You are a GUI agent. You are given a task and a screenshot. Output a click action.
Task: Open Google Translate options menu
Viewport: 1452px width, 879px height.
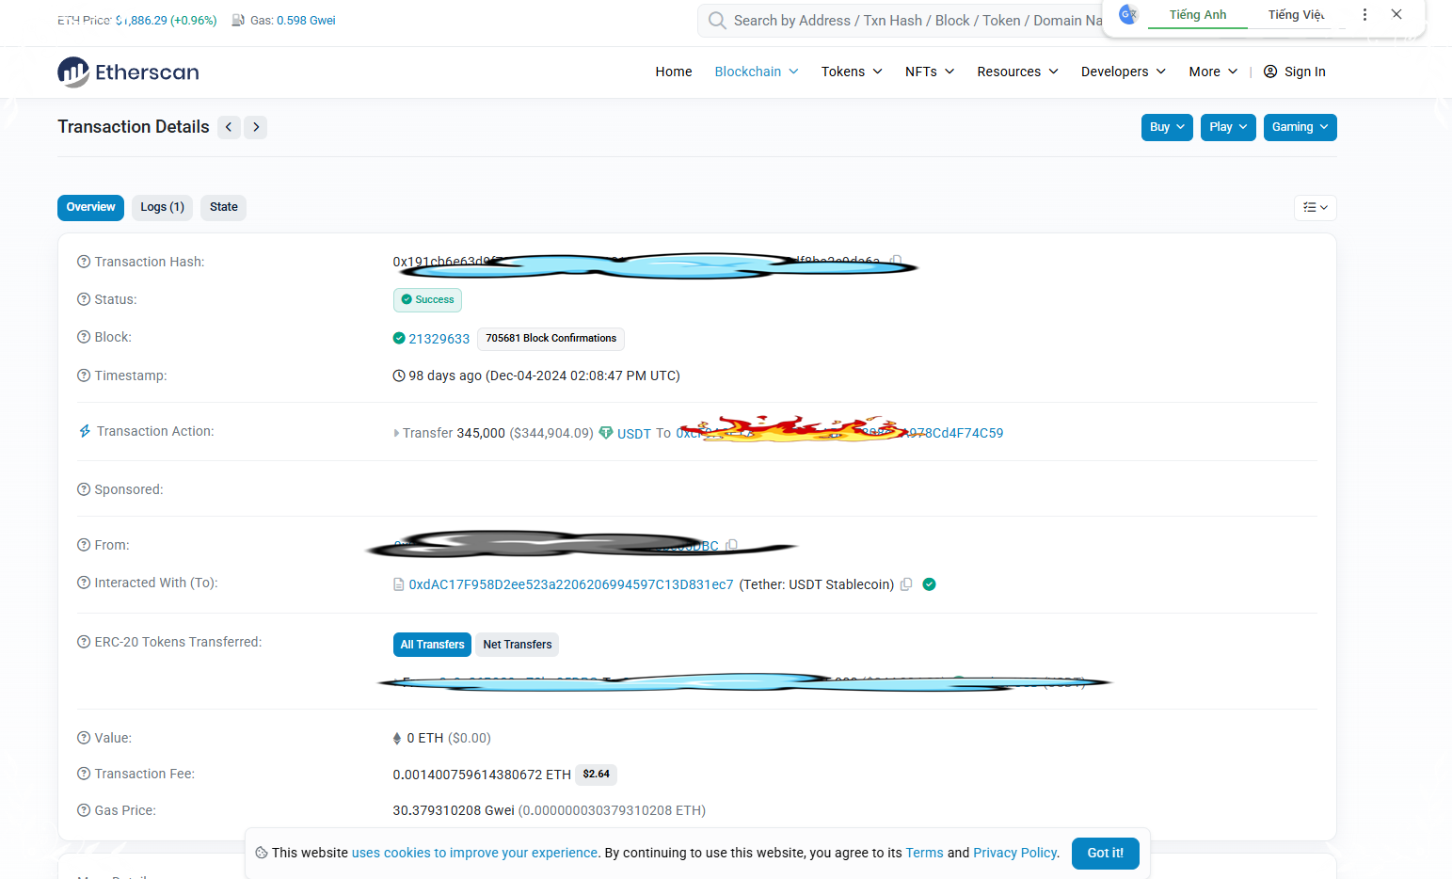[x=1364, y=14]
